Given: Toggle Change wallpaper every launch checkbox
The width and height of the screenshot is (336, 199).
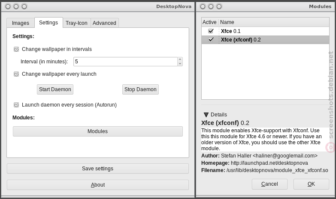Looking at the screenshot, I should 16,74.
